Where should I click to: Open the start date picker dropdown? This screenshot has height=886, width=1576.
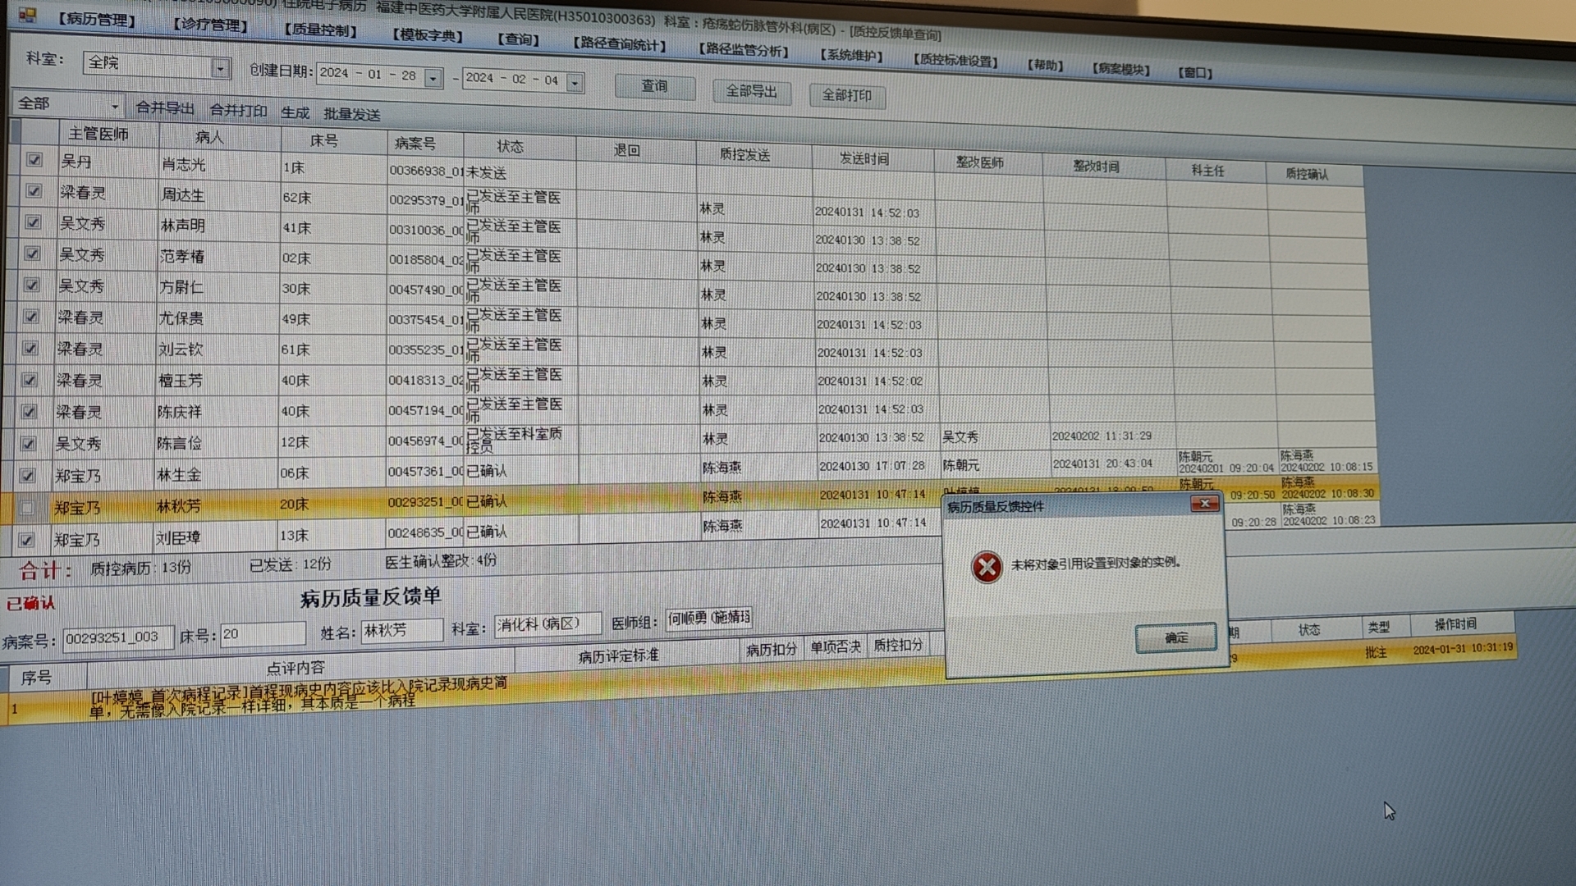tap(433, 78)
